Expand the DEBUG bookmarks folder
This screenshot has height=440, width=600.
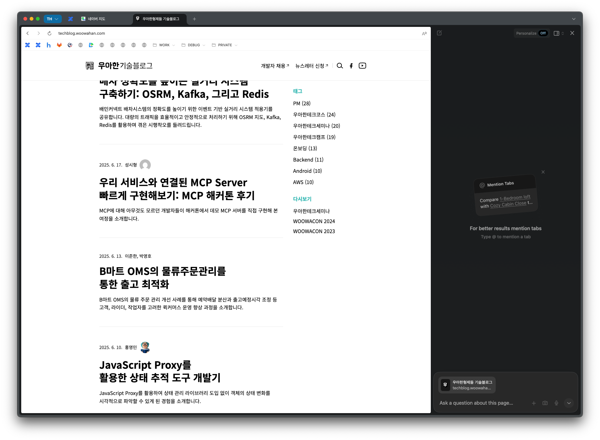(193, 45)
